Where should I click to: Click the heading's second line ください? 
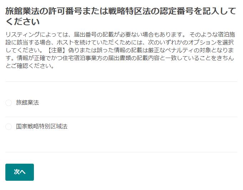(22, 22)
